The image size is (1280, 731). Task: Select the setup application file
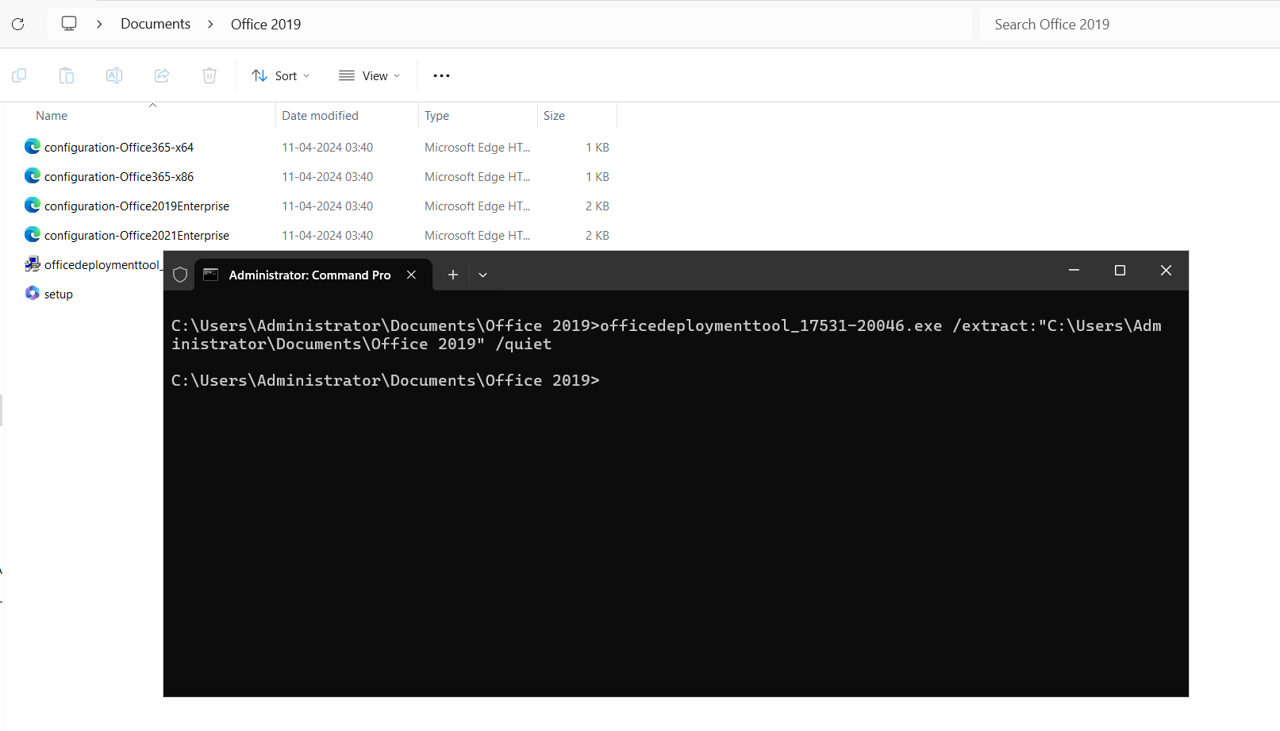[58, 294]
